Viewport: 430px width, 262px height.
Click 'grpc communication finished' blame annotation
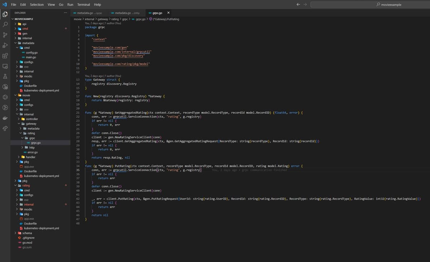264,170
